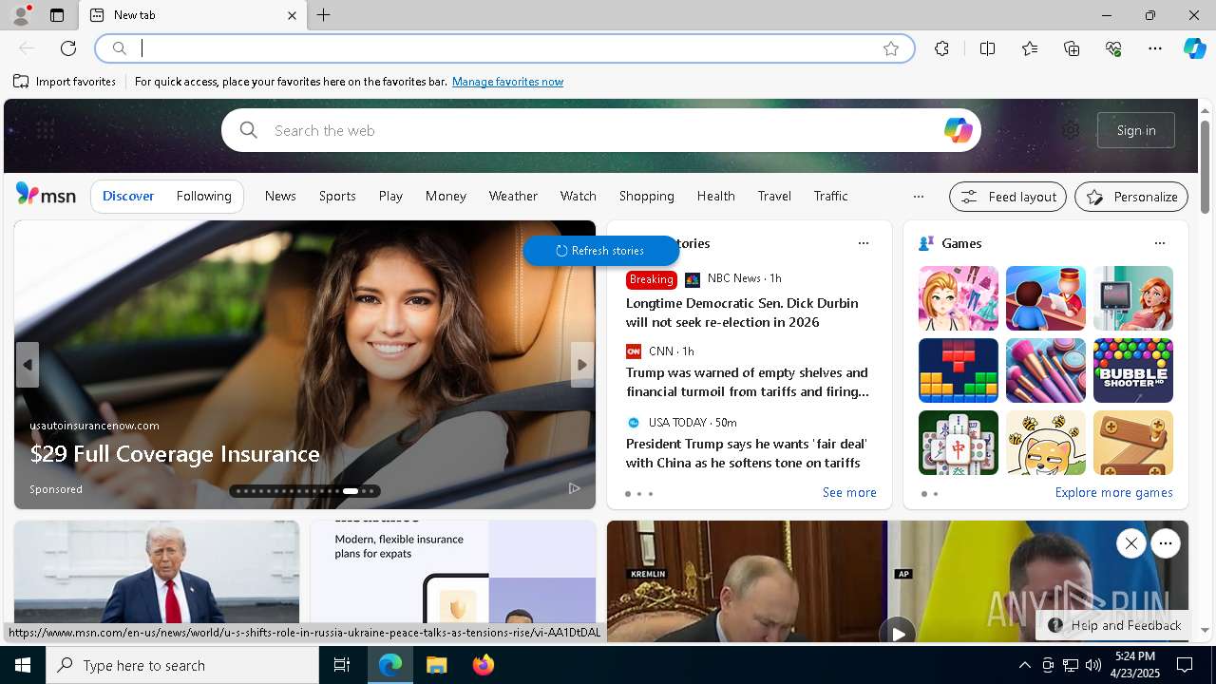
Task: Open the Money menu item
Action: point(446,196)
